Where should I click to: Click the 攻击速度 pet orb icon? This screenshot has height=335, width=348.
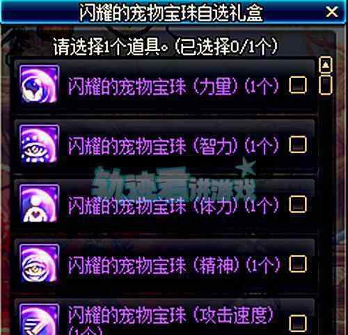coord(39,319)
